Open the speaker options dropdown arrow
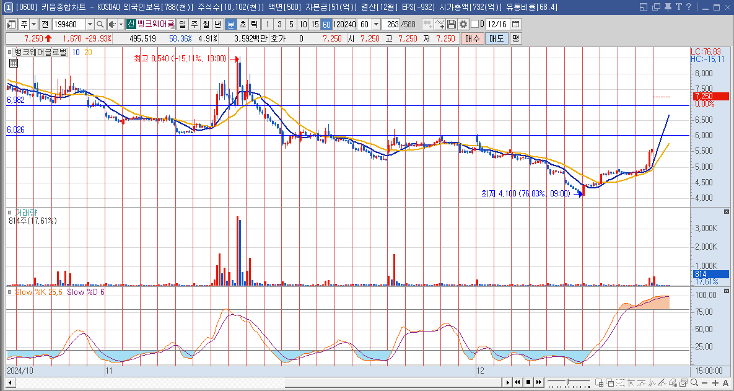 pos(121,24)
